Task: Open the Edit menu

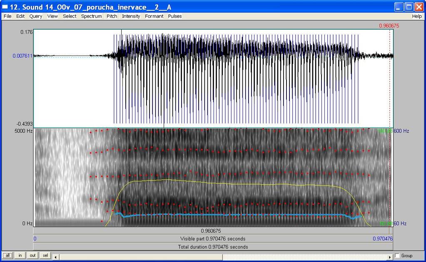Action: click(20, 16)
